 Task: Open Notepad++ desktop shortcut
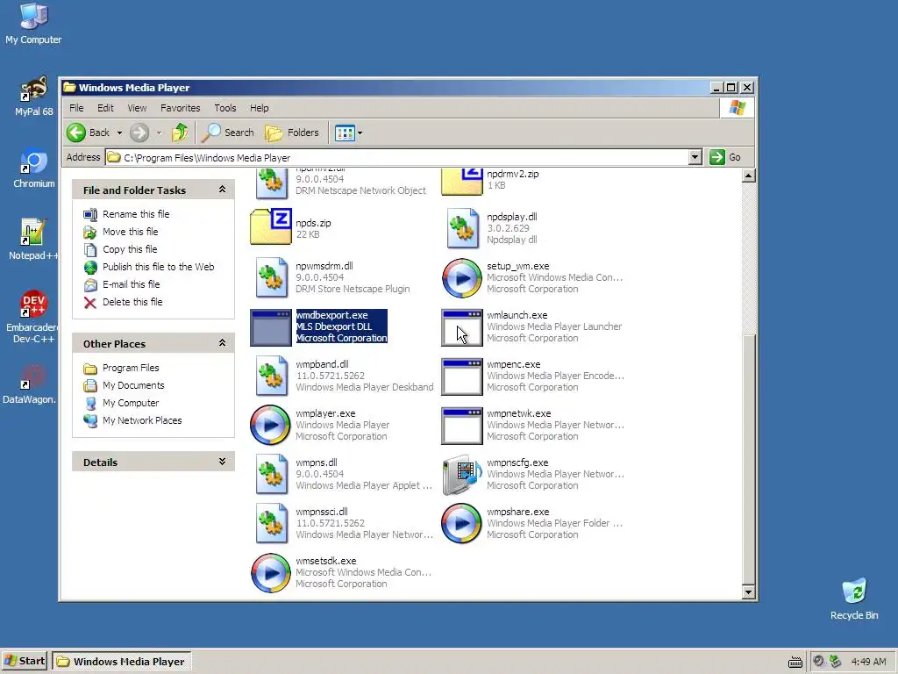33,240
